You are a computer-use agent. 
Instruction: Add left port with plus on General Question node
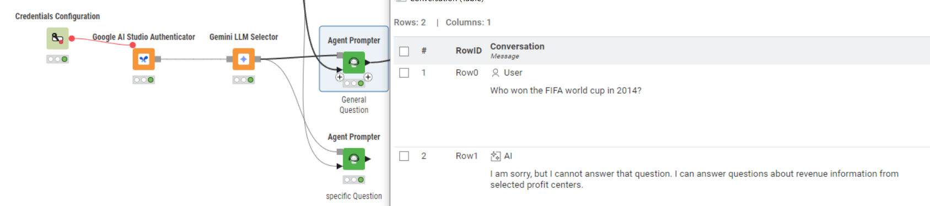(340, 77)
